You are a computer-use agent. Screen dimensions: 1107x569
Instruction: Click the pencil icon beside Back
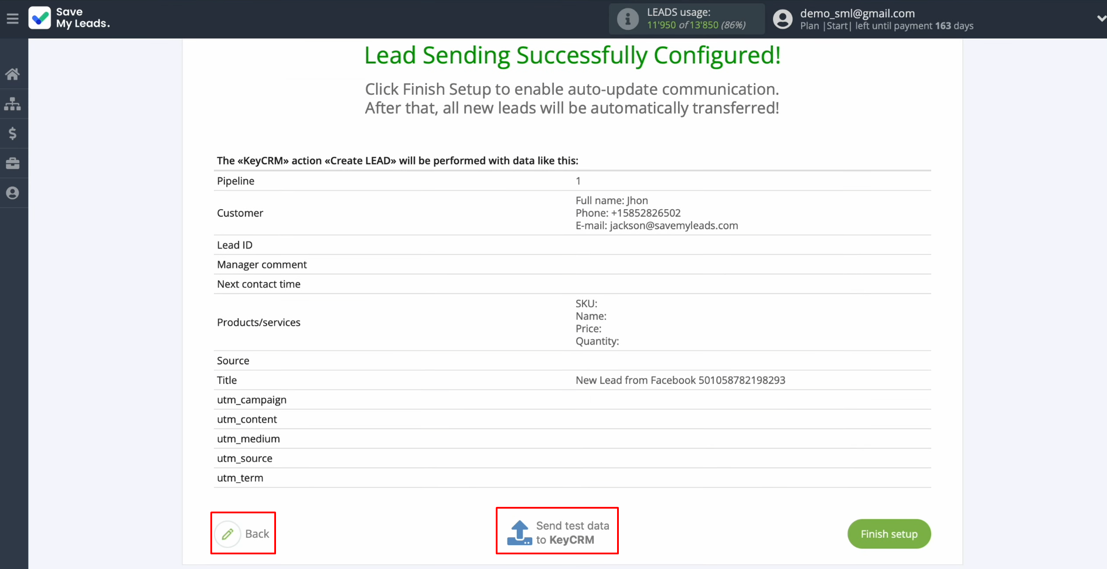(227, 534)
